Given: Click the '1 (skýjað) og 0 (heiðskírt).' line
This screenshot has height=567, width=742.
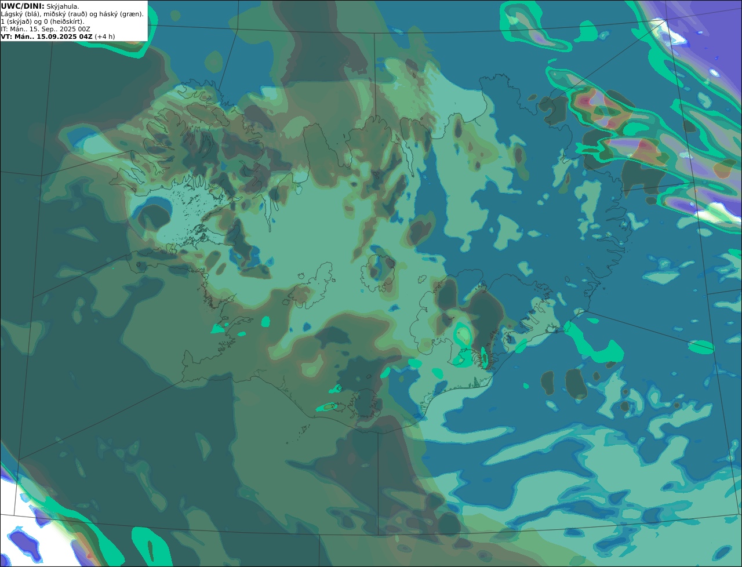Looking at the screenshot, I should pyautogui.click(x=42, y=21).
